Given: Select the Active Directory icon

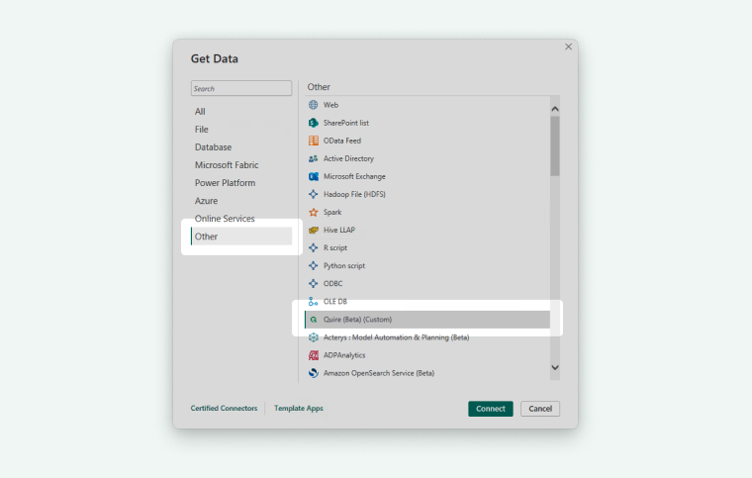Looking at the screenshot, I should (x=314, y=158).
